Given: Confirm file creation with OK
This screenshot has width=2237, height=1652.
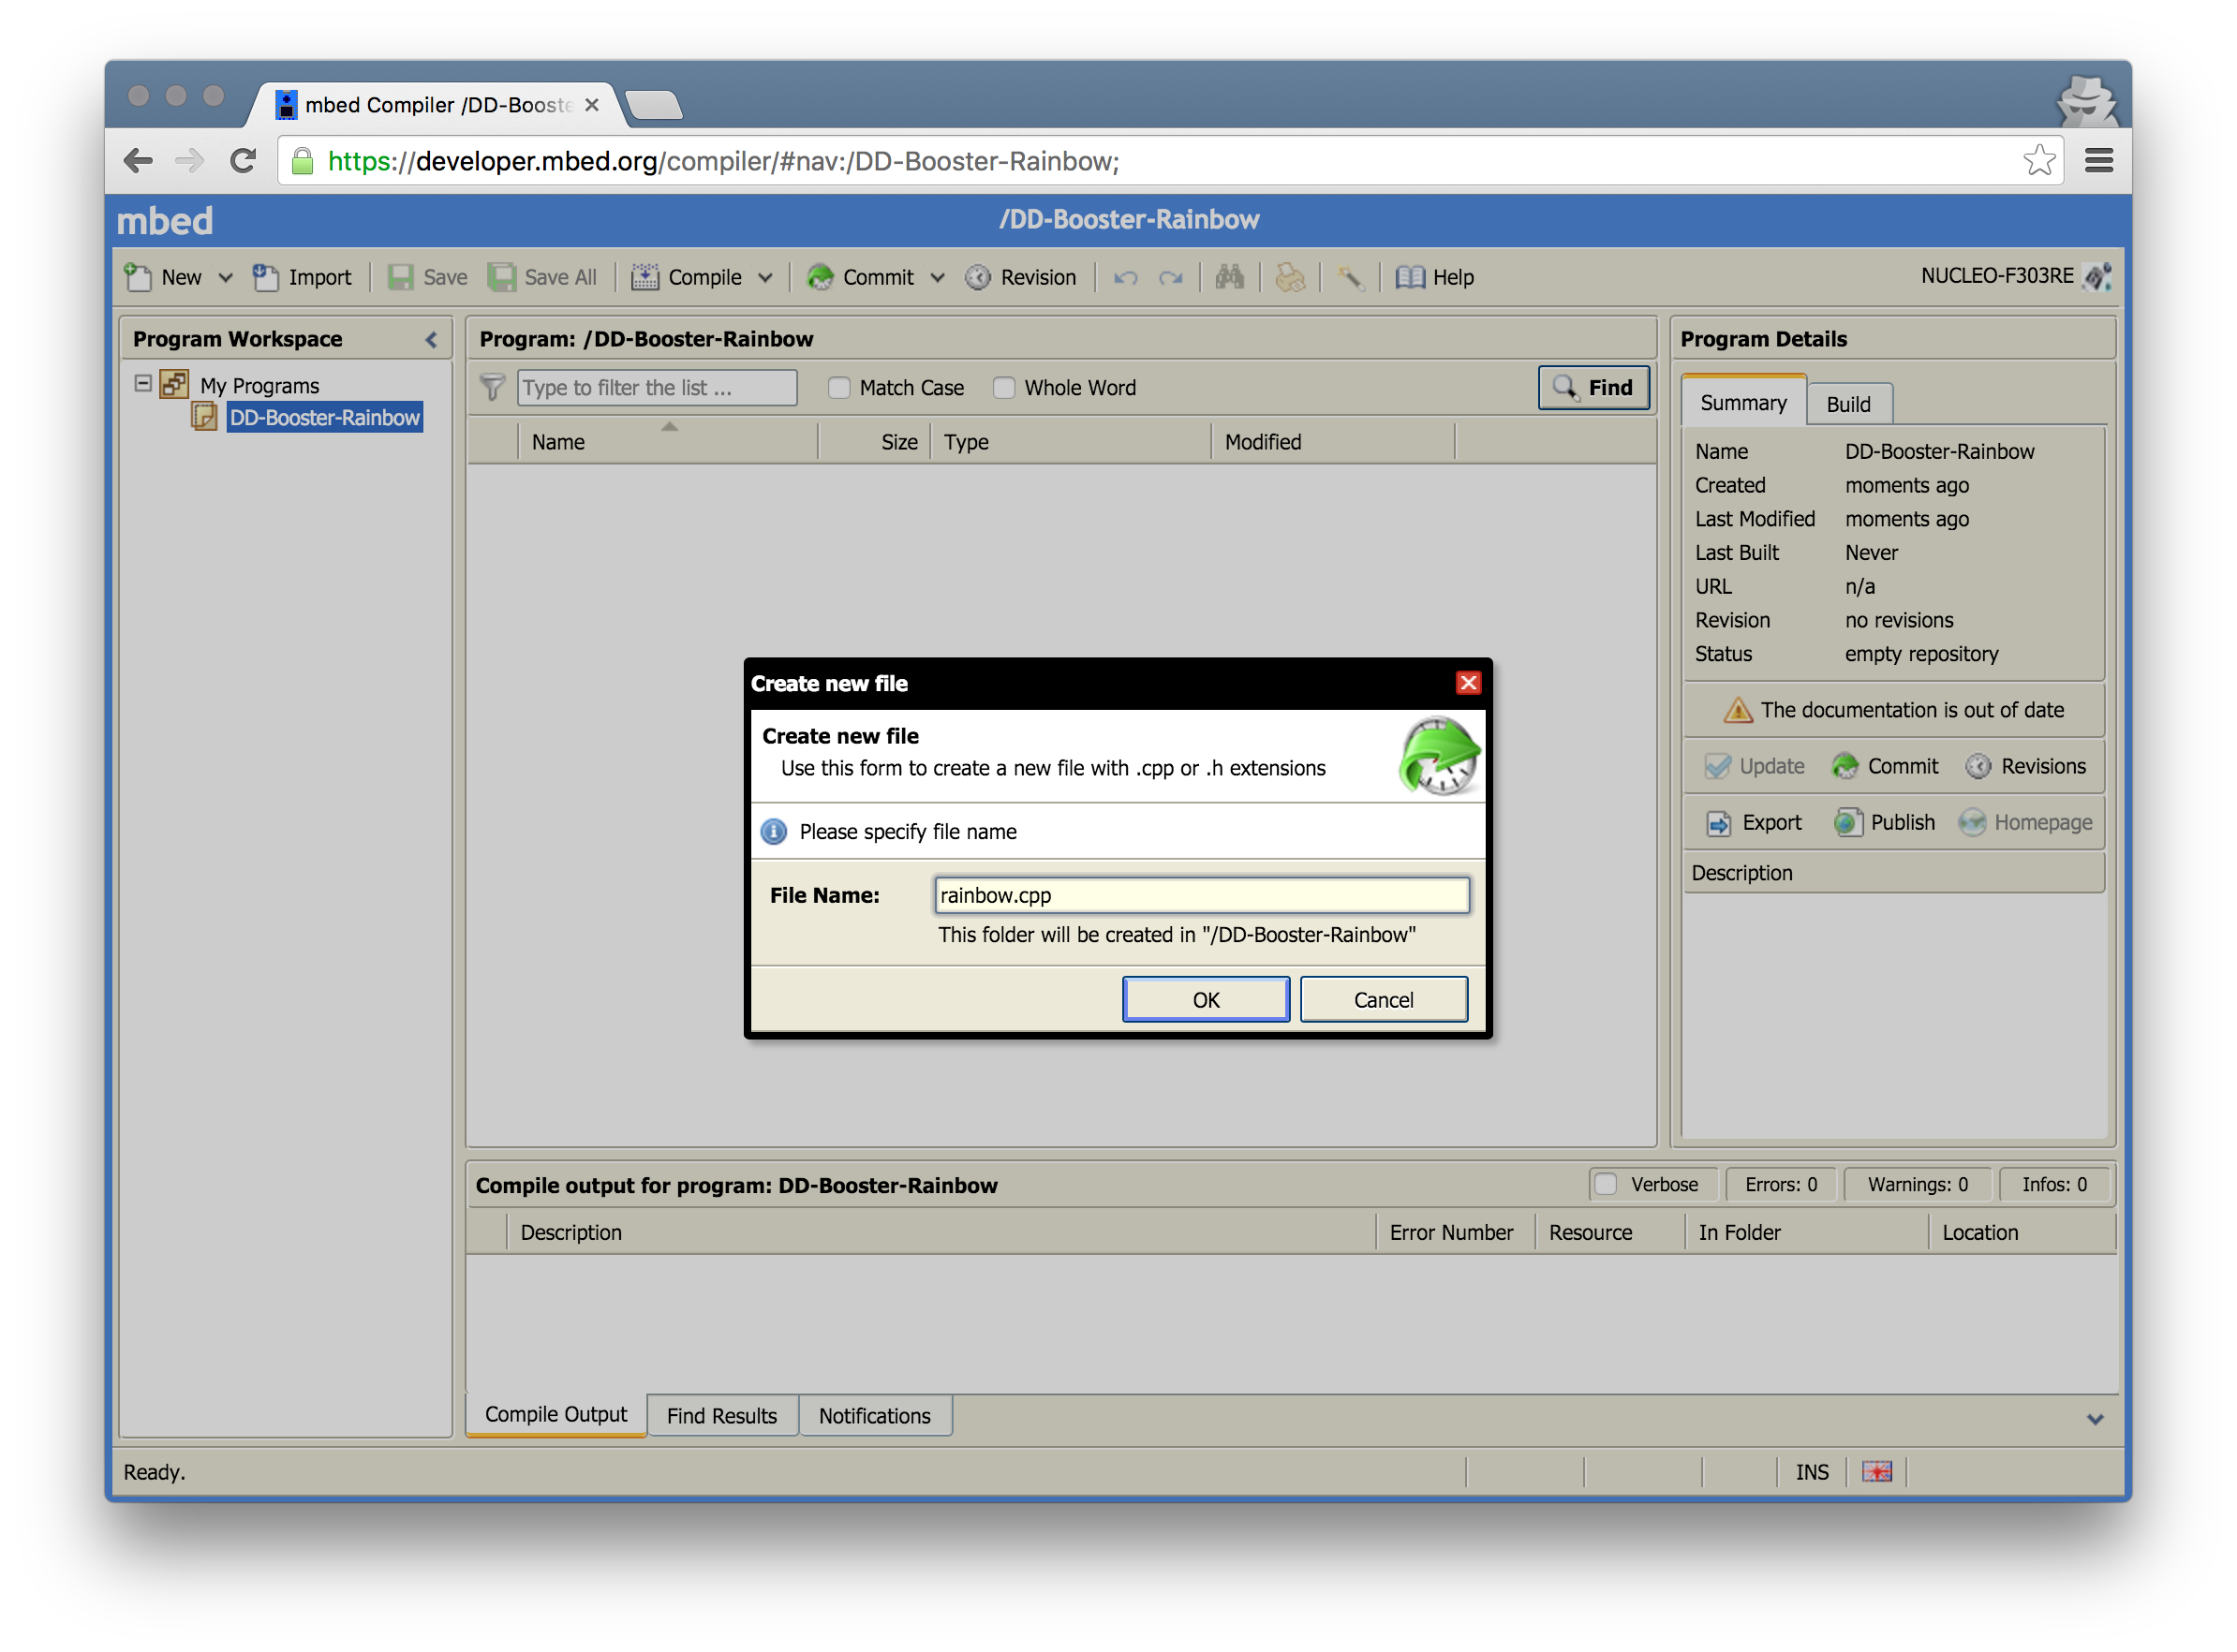Looking at the screenshot, I should tap(1206, 1000).
